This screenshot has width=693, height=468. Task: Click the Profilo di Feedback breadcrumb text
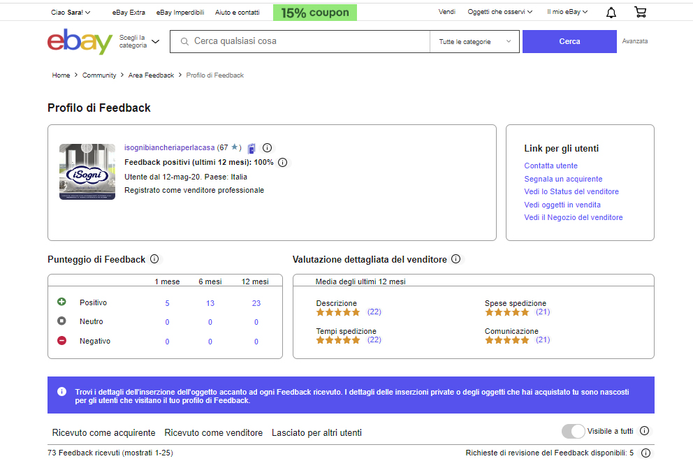click(214, 75)
